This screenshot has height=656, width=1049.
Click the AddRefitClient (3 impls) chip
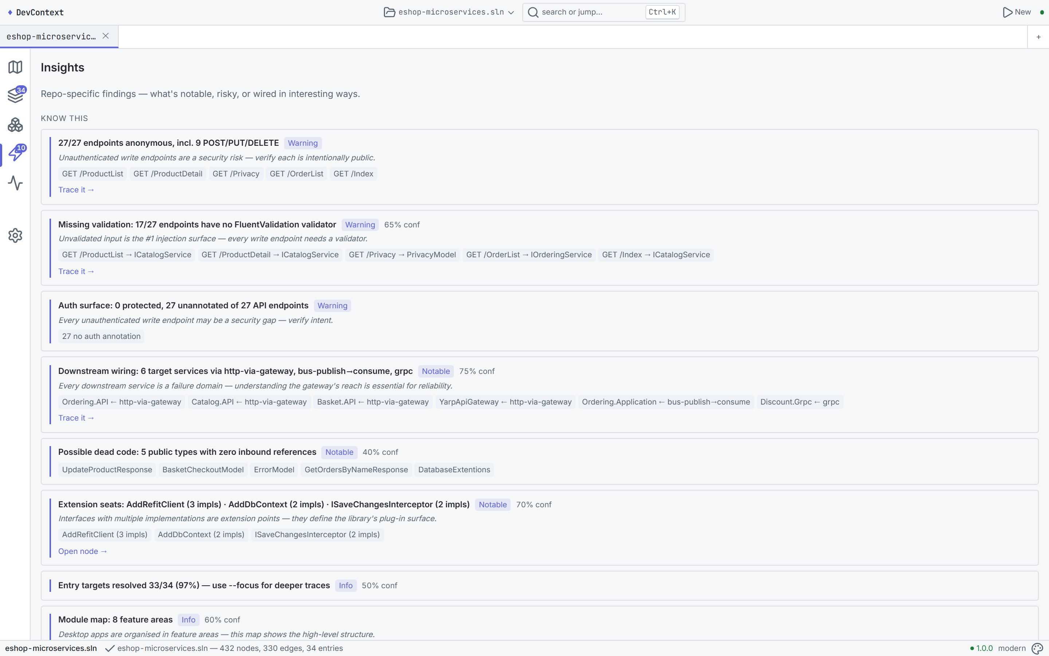[105, 535]
